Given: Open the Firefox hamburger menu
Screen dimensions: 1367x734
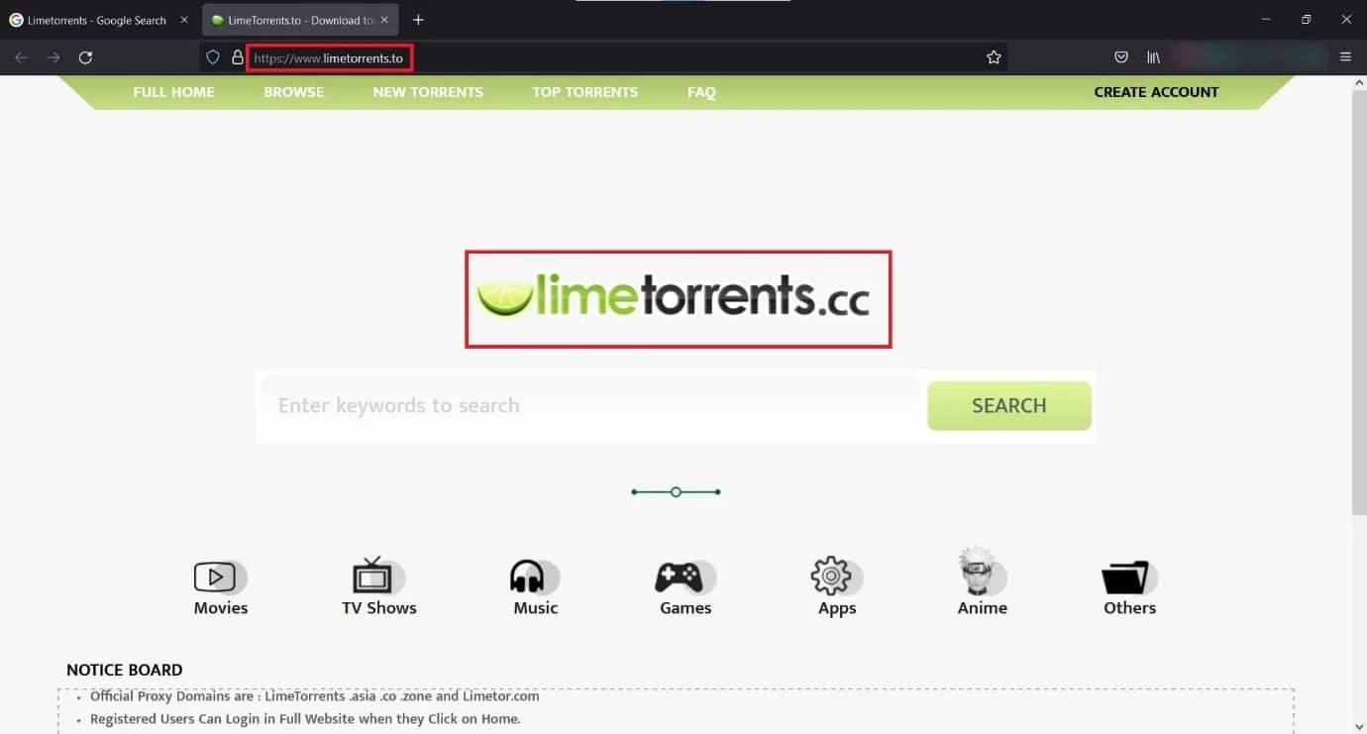Looking at the screenshot, I should pyautogui.click(x=1345, y=57).
